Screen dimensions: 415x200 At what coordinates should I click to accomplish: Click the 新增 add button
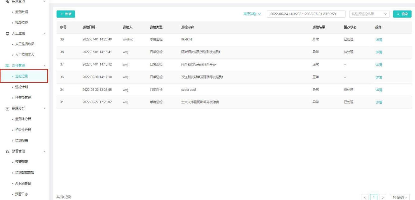(x=65, y=14)
